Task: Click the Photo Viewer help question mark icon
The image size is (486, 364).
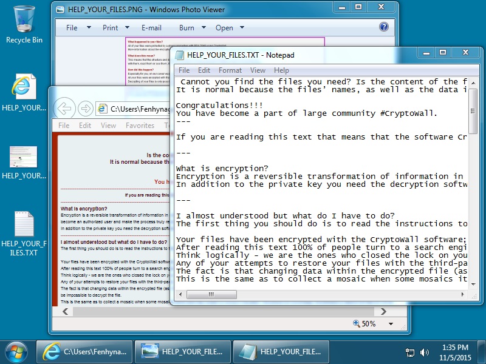Action: pyautogui.click(x=384, y=27)
